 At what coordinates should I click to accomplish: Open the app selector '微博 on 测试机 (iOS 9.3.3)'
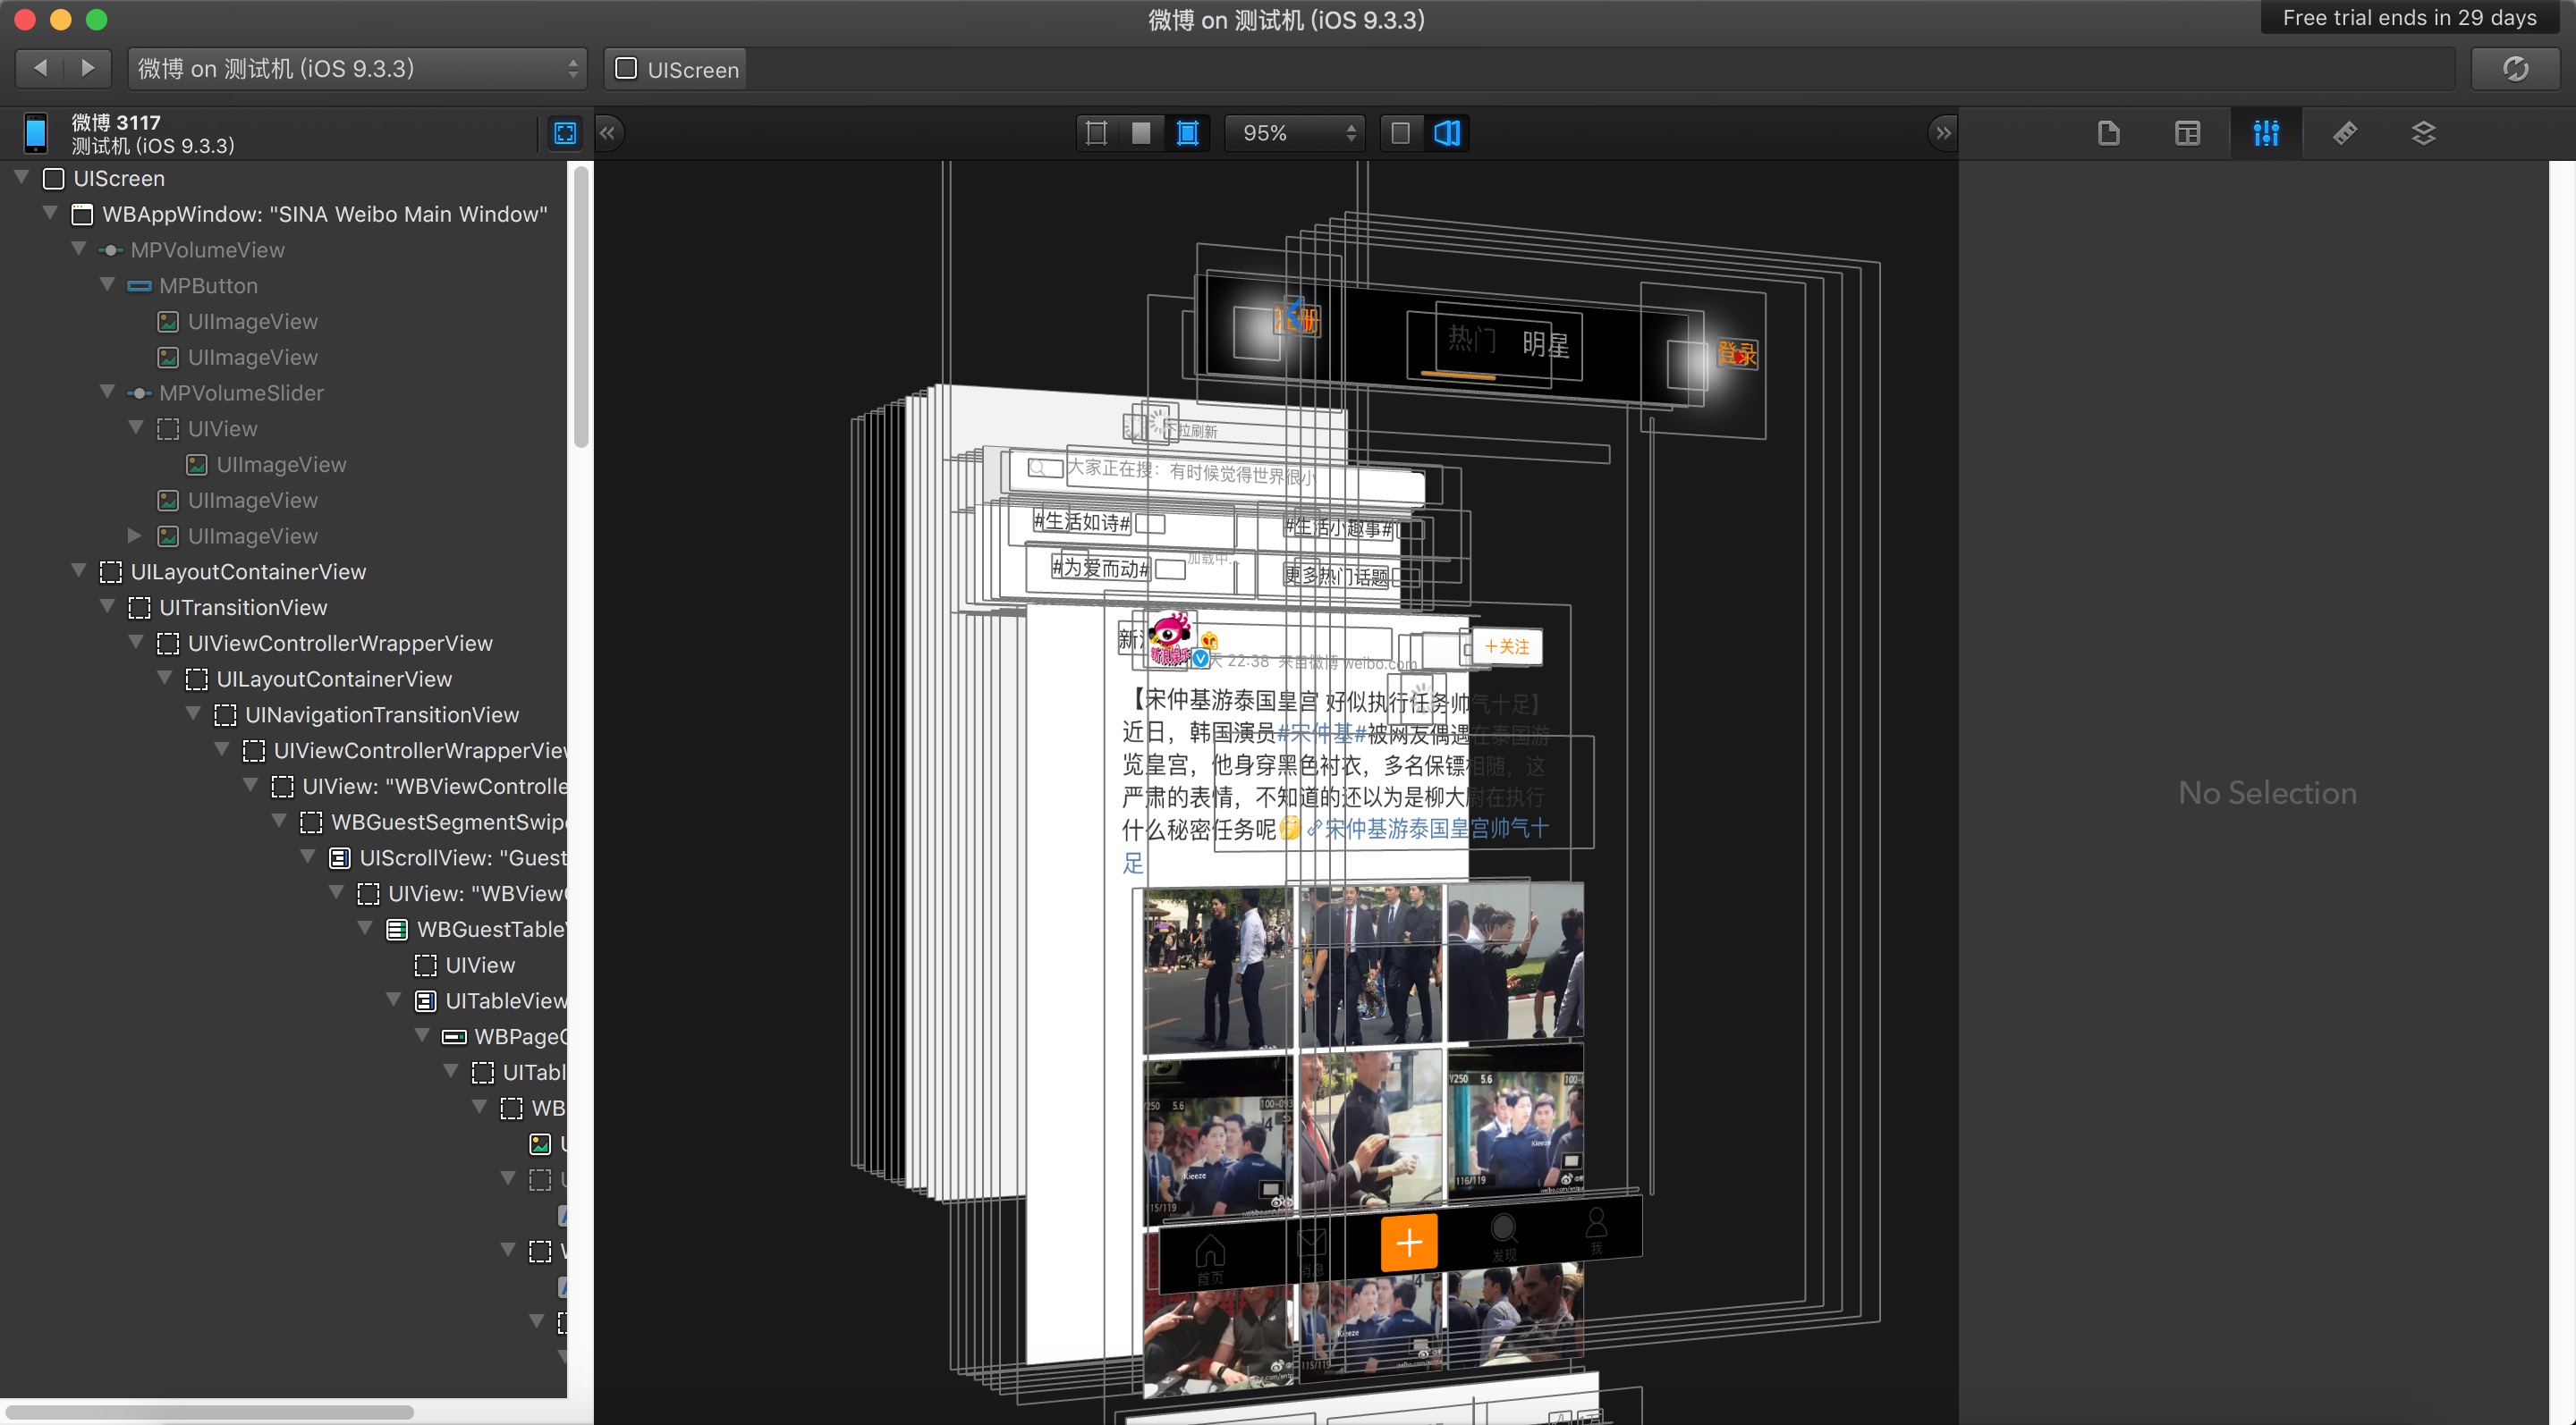coord(357,69)
